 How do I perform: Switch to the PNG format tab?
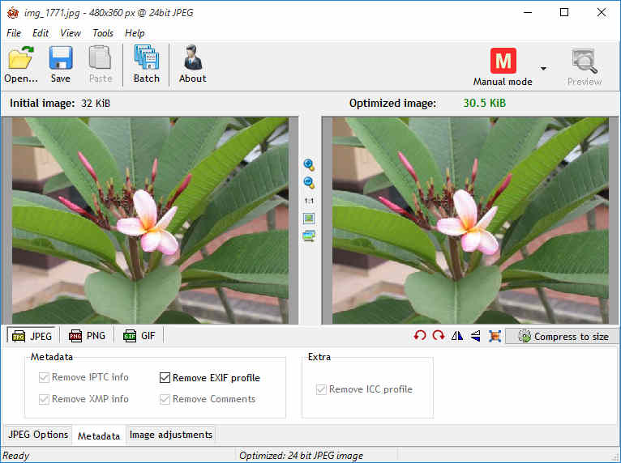(x=87, y=336)
